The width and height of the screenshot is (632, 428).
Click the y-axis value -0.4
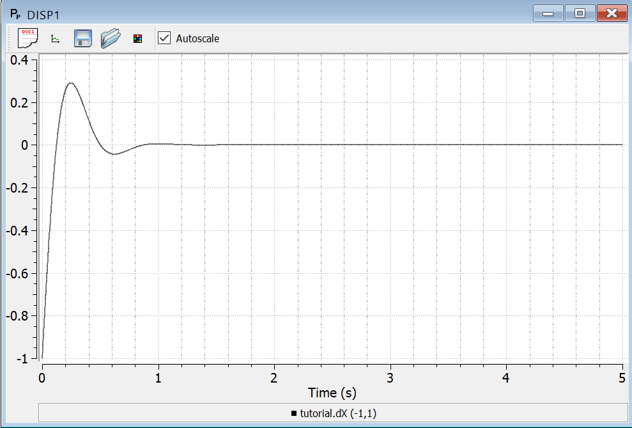[x=17, y=231]
